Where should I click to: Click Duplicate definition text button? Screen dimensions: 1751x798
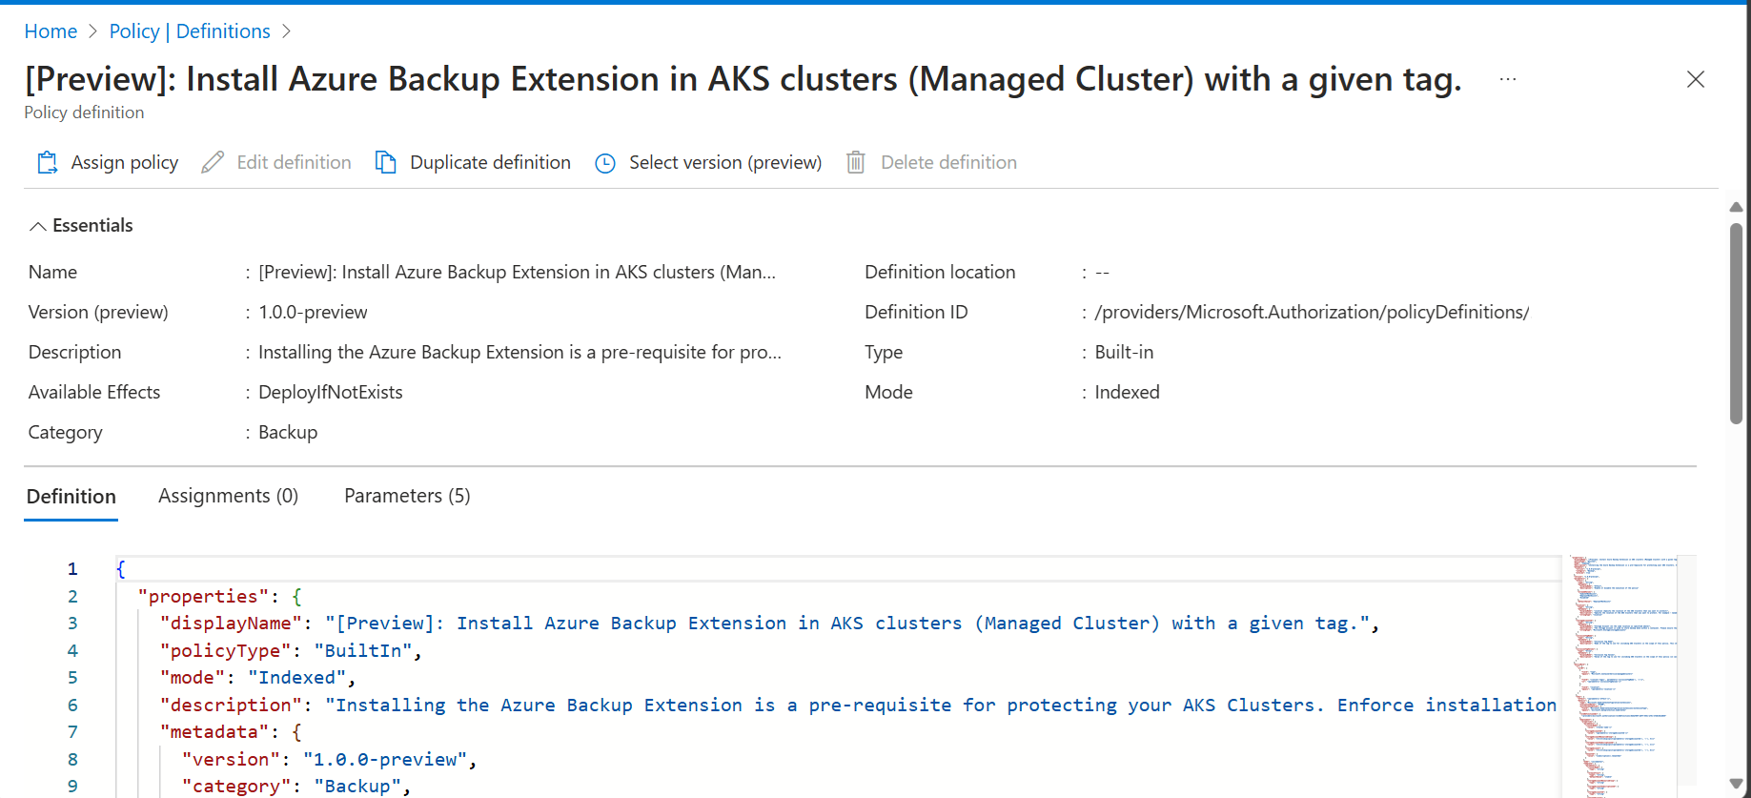click(x=490, y=163)
